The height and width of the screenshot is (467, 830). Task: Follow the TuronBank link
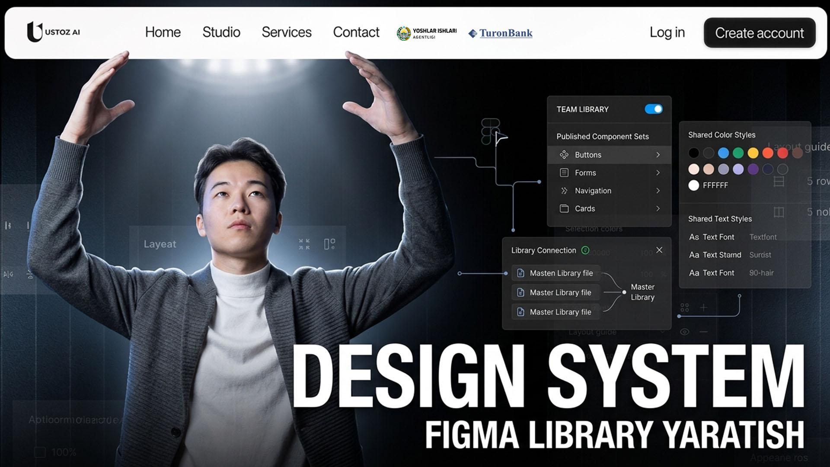(501, 33)
